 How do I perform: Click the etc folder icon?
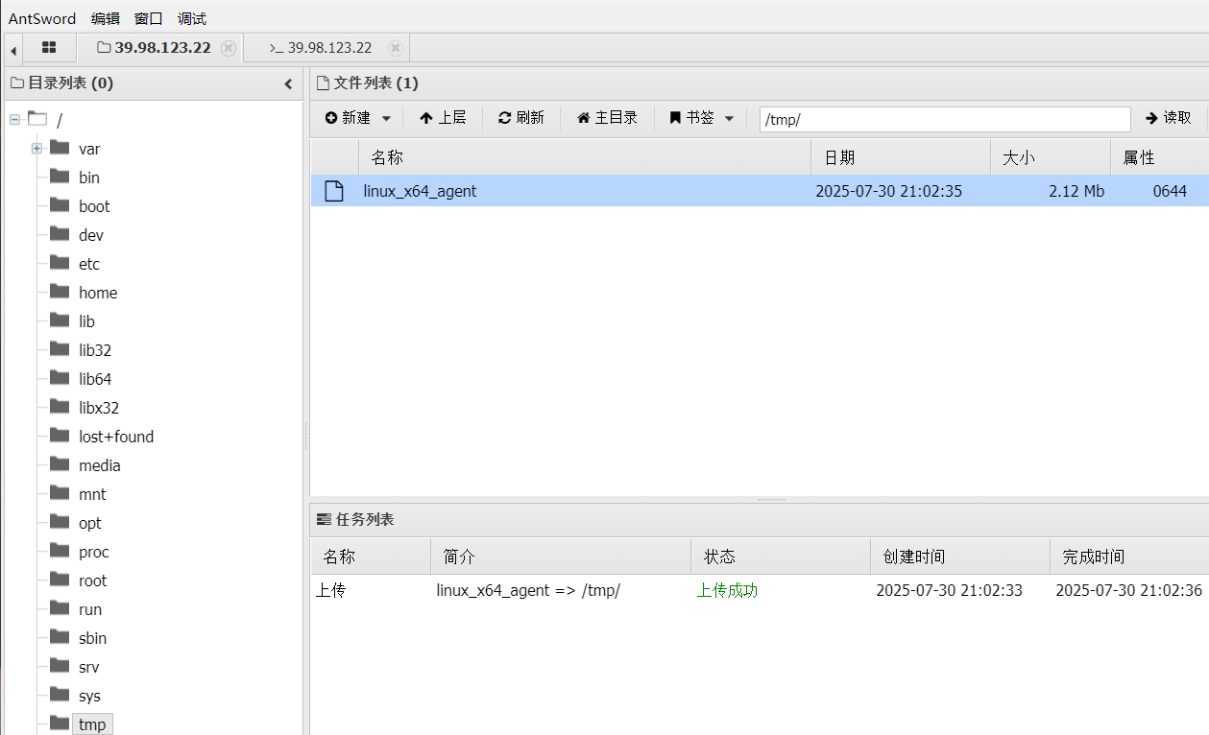coord(60,263)
